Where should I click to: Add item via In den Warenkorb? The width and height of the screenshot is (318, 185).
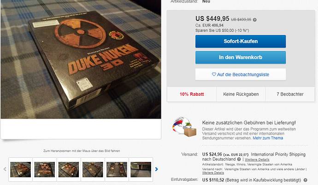(x=241, y=58)
